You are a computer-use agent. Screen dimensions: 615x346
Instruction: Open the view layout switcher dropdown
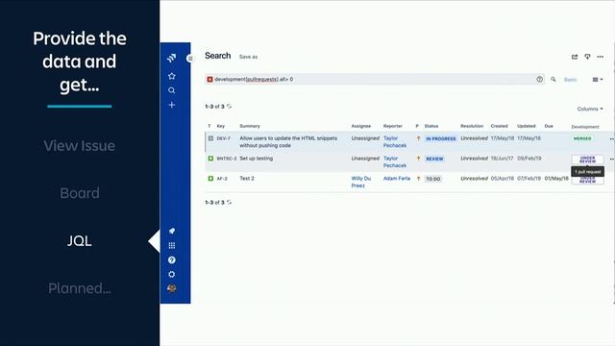point(598,80)
